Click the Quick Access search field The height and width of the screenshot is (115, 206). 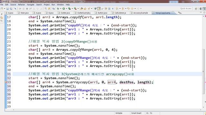coord(186,9)
